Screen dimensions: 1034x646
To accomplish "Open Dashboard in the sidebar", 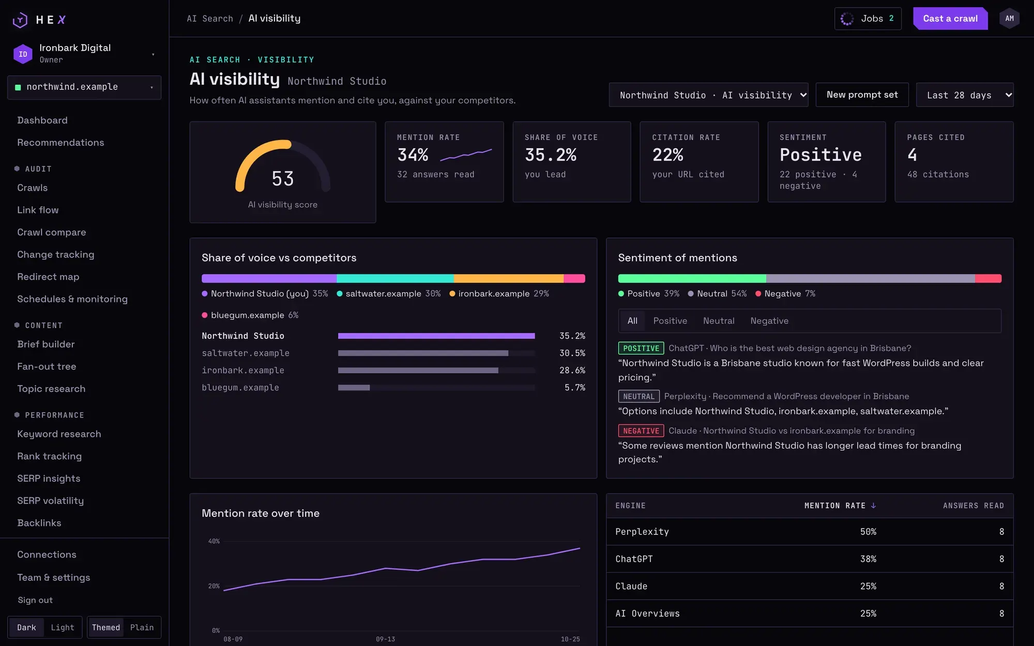I will tap(42, 120).
